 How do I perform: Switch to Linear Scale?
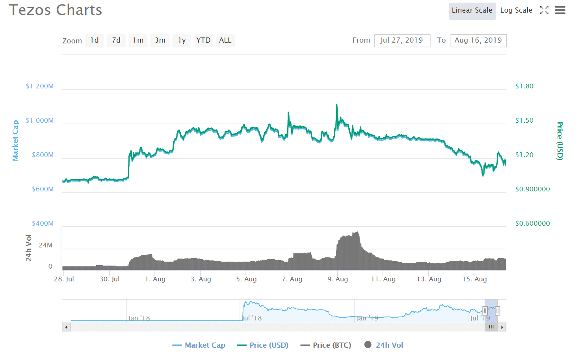tap(472, 10)
